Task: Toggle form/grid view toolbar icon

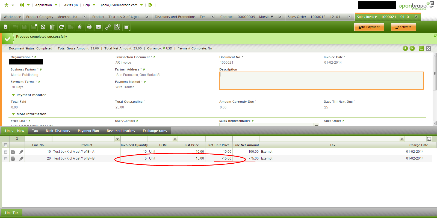Action: pos(126,27)
